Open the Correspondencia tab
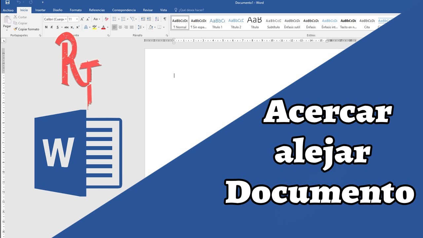Screen dimensions: 423x238 click(124, 10)
